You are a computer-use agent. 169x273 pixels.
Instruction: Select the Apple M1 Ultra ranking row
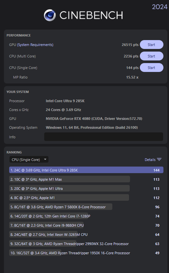tap(86, 189)
